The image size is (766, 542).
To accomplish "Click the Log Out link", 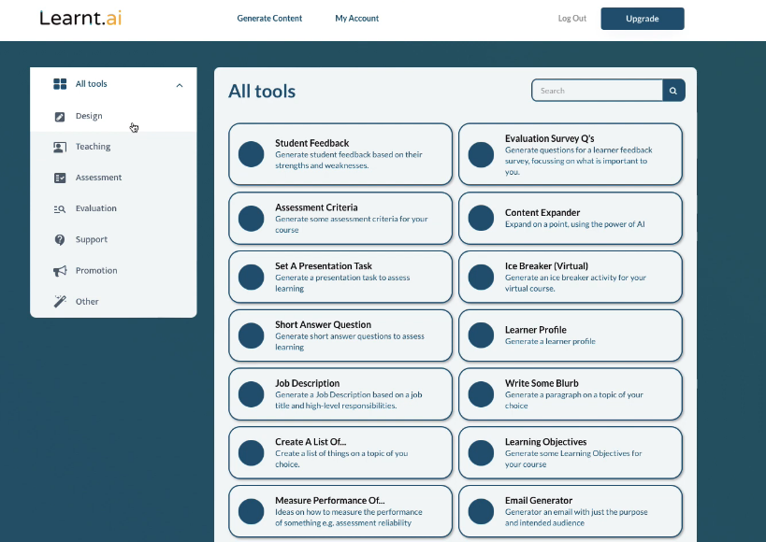I will pos(571,19).
